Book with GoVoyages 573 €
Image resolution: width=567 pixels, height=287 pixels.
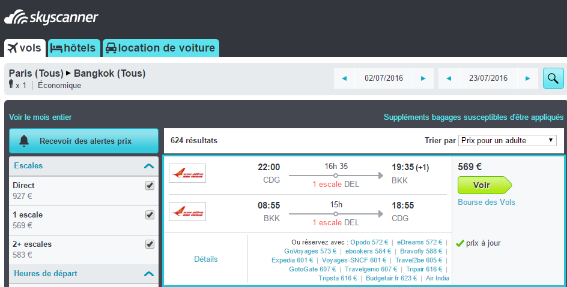point(311,251)
